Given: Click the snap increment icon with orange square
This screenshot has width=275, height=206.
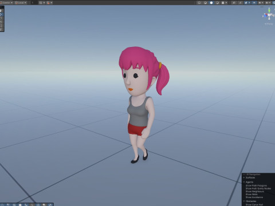Looking at the screenshot, I should tap(48, 3).
